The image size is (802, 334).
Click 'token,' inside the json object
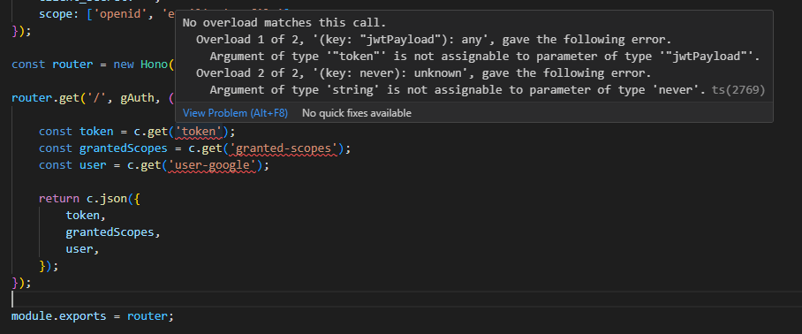click(x=86, y=216)
